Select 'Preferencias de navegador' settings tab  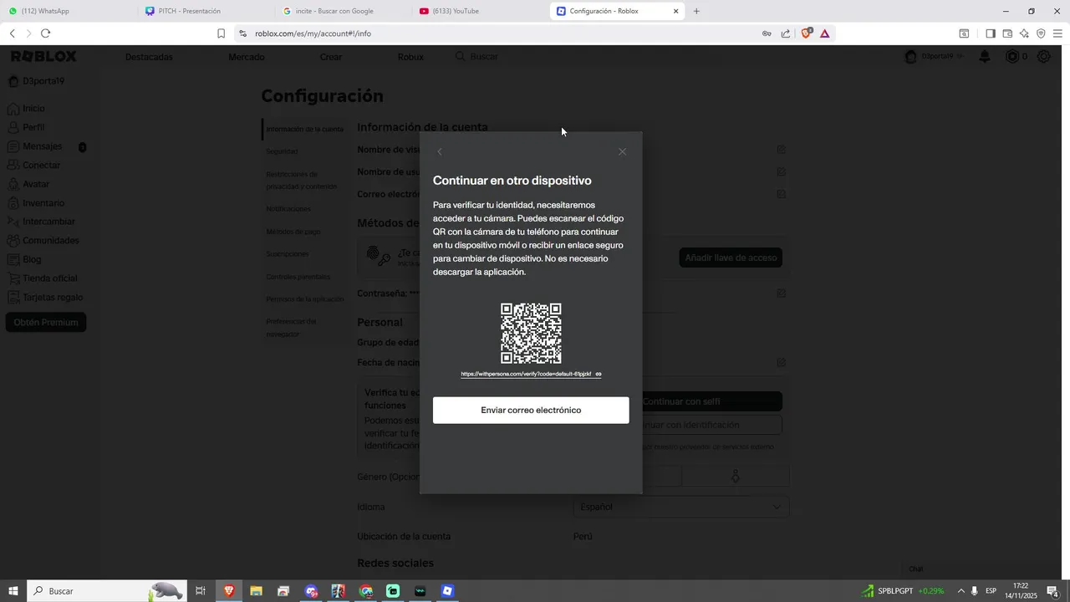click(291, 328)
